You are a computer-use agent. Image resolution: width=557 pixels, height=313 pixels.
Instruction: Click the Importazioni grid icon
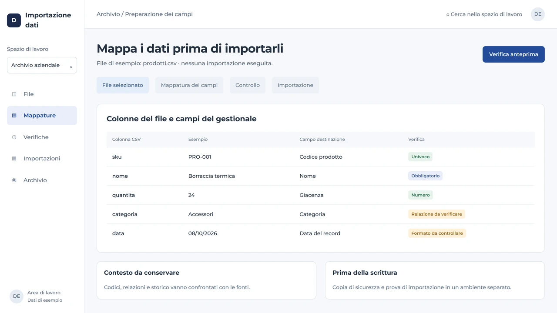14,159
